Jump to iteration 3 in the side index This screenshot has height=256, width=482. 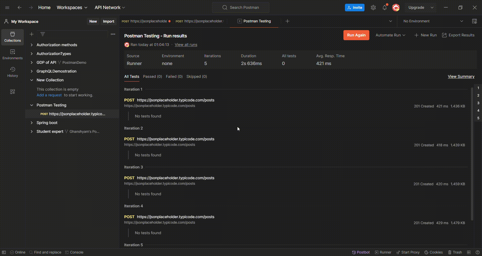coord(478,103)
